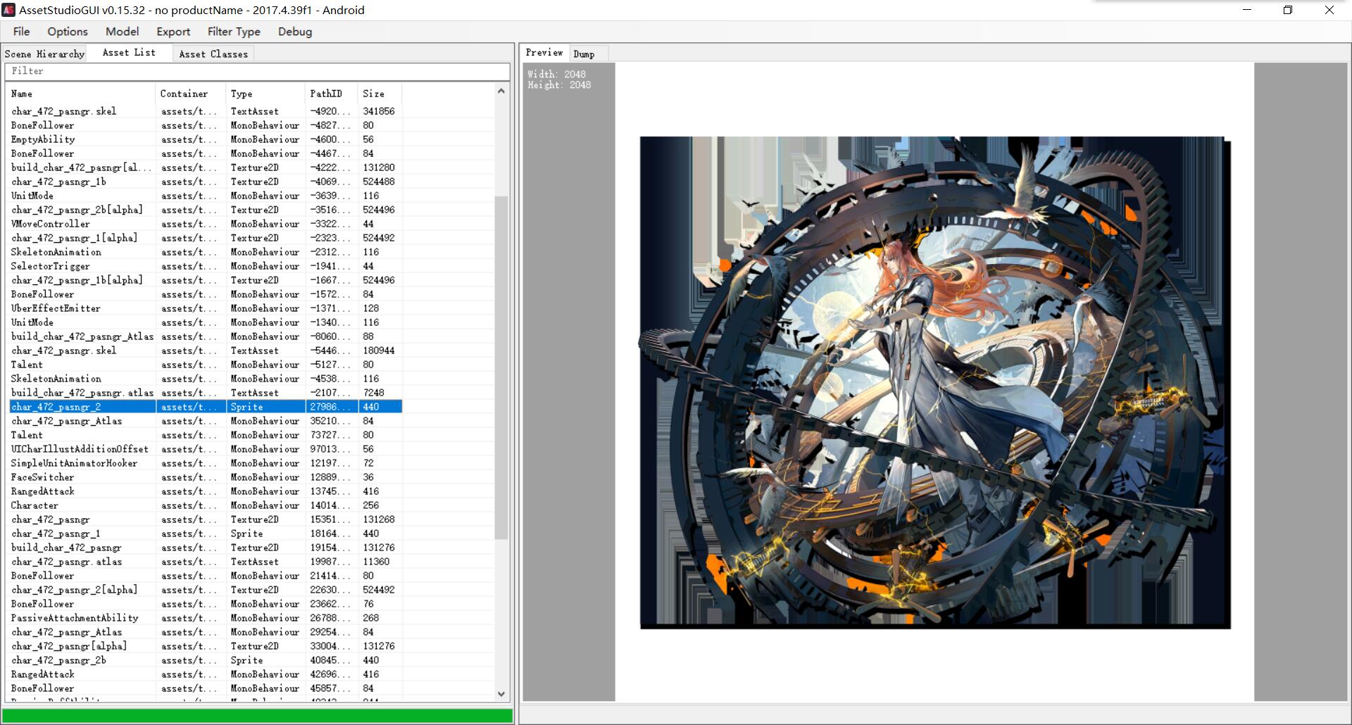Click the Width: 2048 info text
Image resolution: width=1352 pixels, height=725 pixels.
point(556,74)
